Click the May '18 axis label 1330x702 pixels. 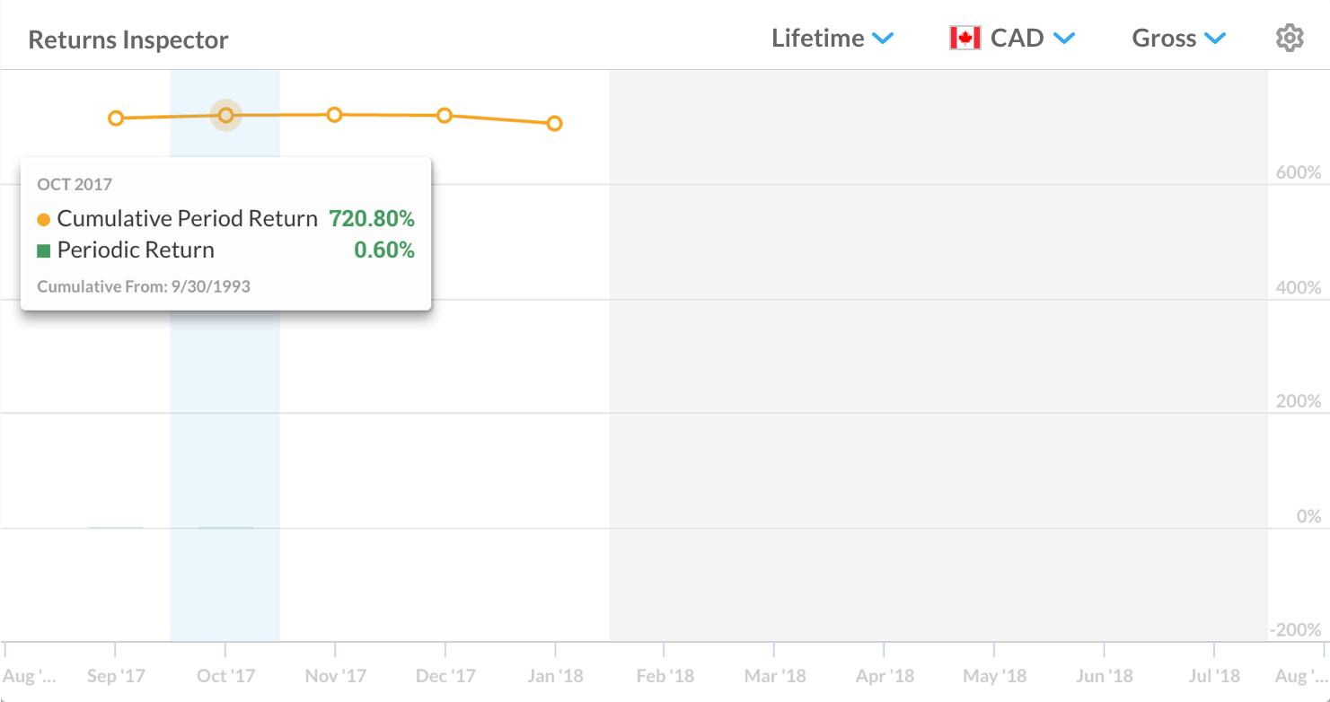(994, 676)
